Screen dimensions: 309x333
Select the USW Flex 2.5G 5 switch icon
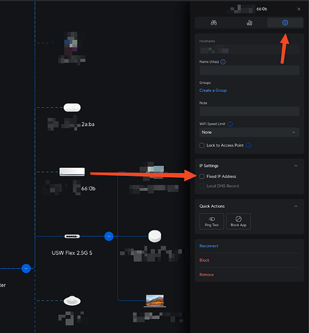click(72, 236)
